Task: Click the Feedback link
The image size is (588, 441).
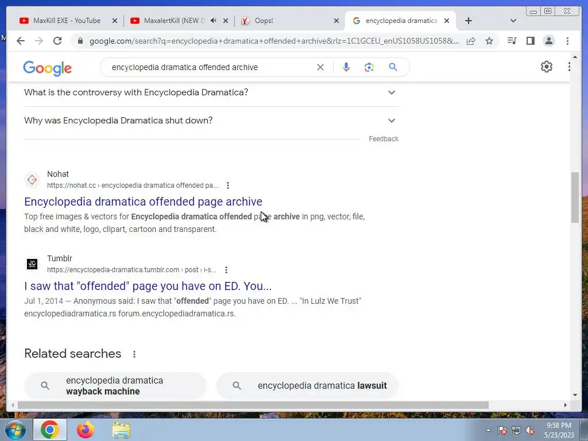Action: point(384,139)
